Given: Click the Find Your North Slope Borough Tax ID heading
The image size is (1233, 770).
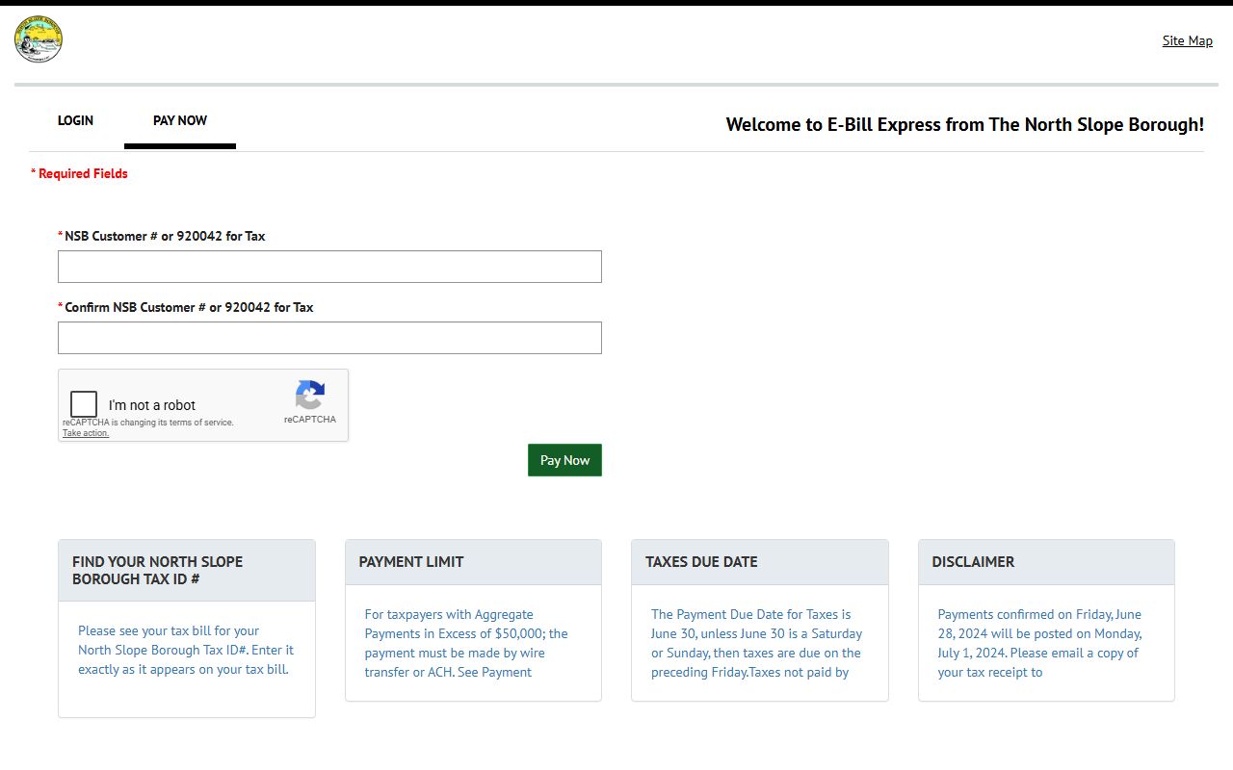Looking at the screenshot, I should click(x=157, y=570).
